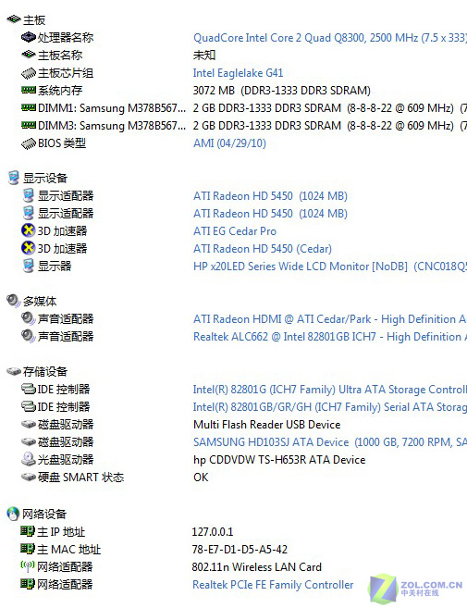Click the processor chip icon beside 处理器名称

click(x=29, y=37)
